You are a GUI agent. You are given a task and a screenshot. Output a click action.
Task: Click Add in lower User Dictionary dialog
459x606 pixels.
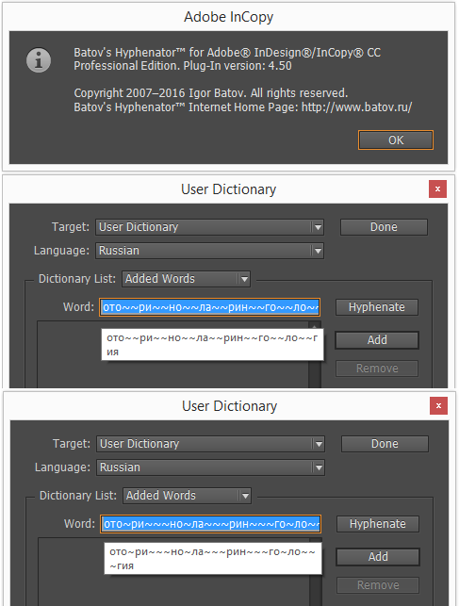tap(378, 557)
